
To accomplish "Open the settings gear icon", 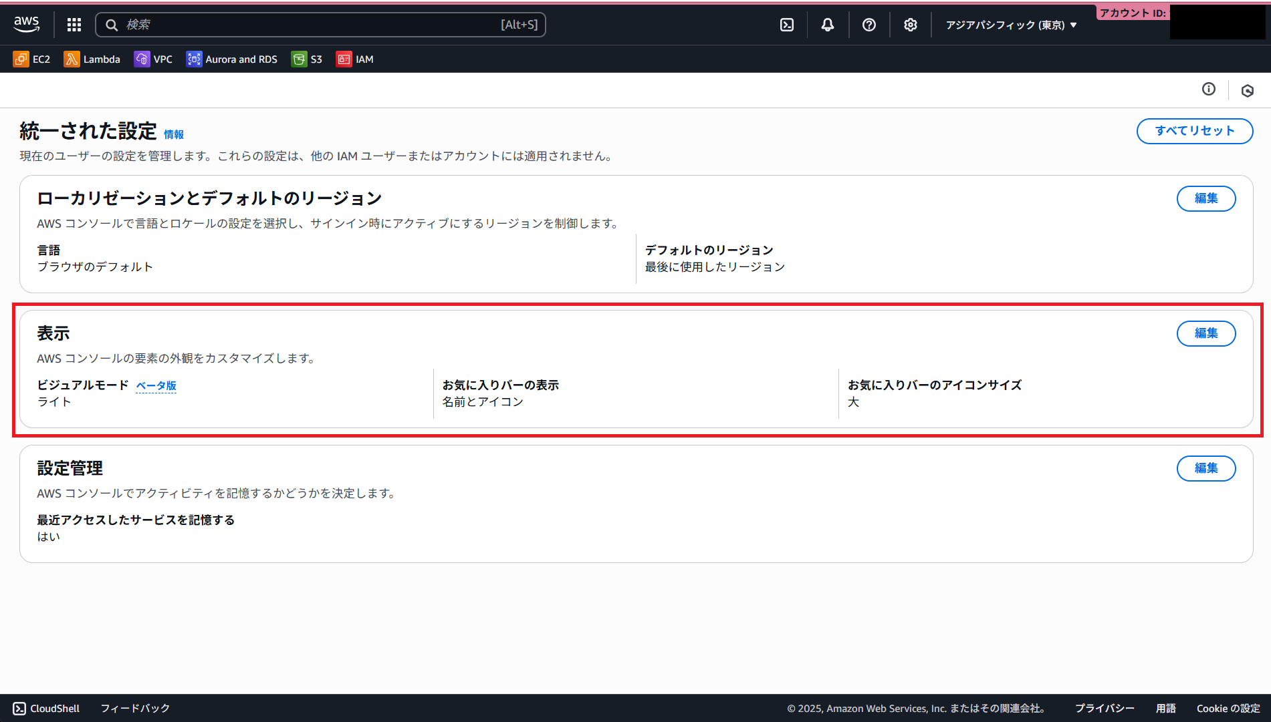I will click(911, 25).
